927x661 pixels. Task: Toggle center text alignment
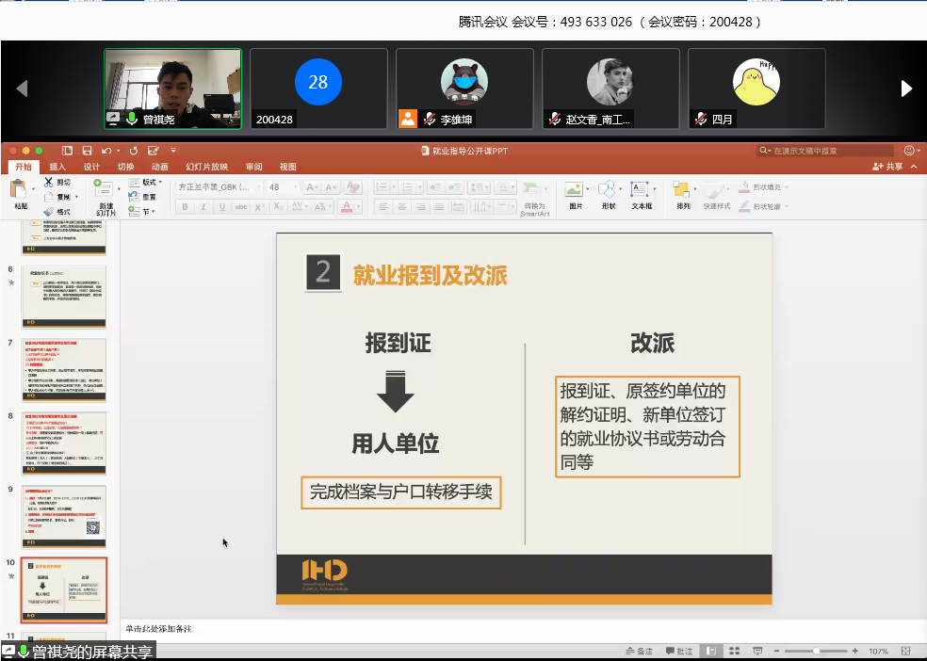tap(402, 207)
